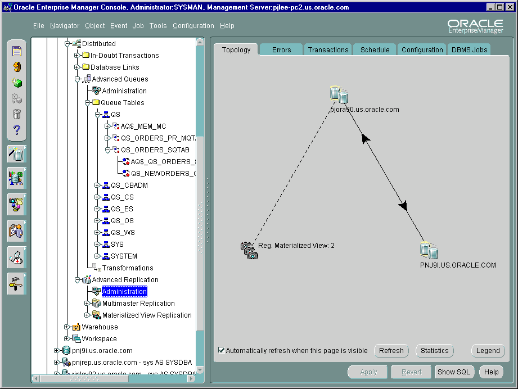Expand the QS_CBADM queue table node

tap(97, 186)
